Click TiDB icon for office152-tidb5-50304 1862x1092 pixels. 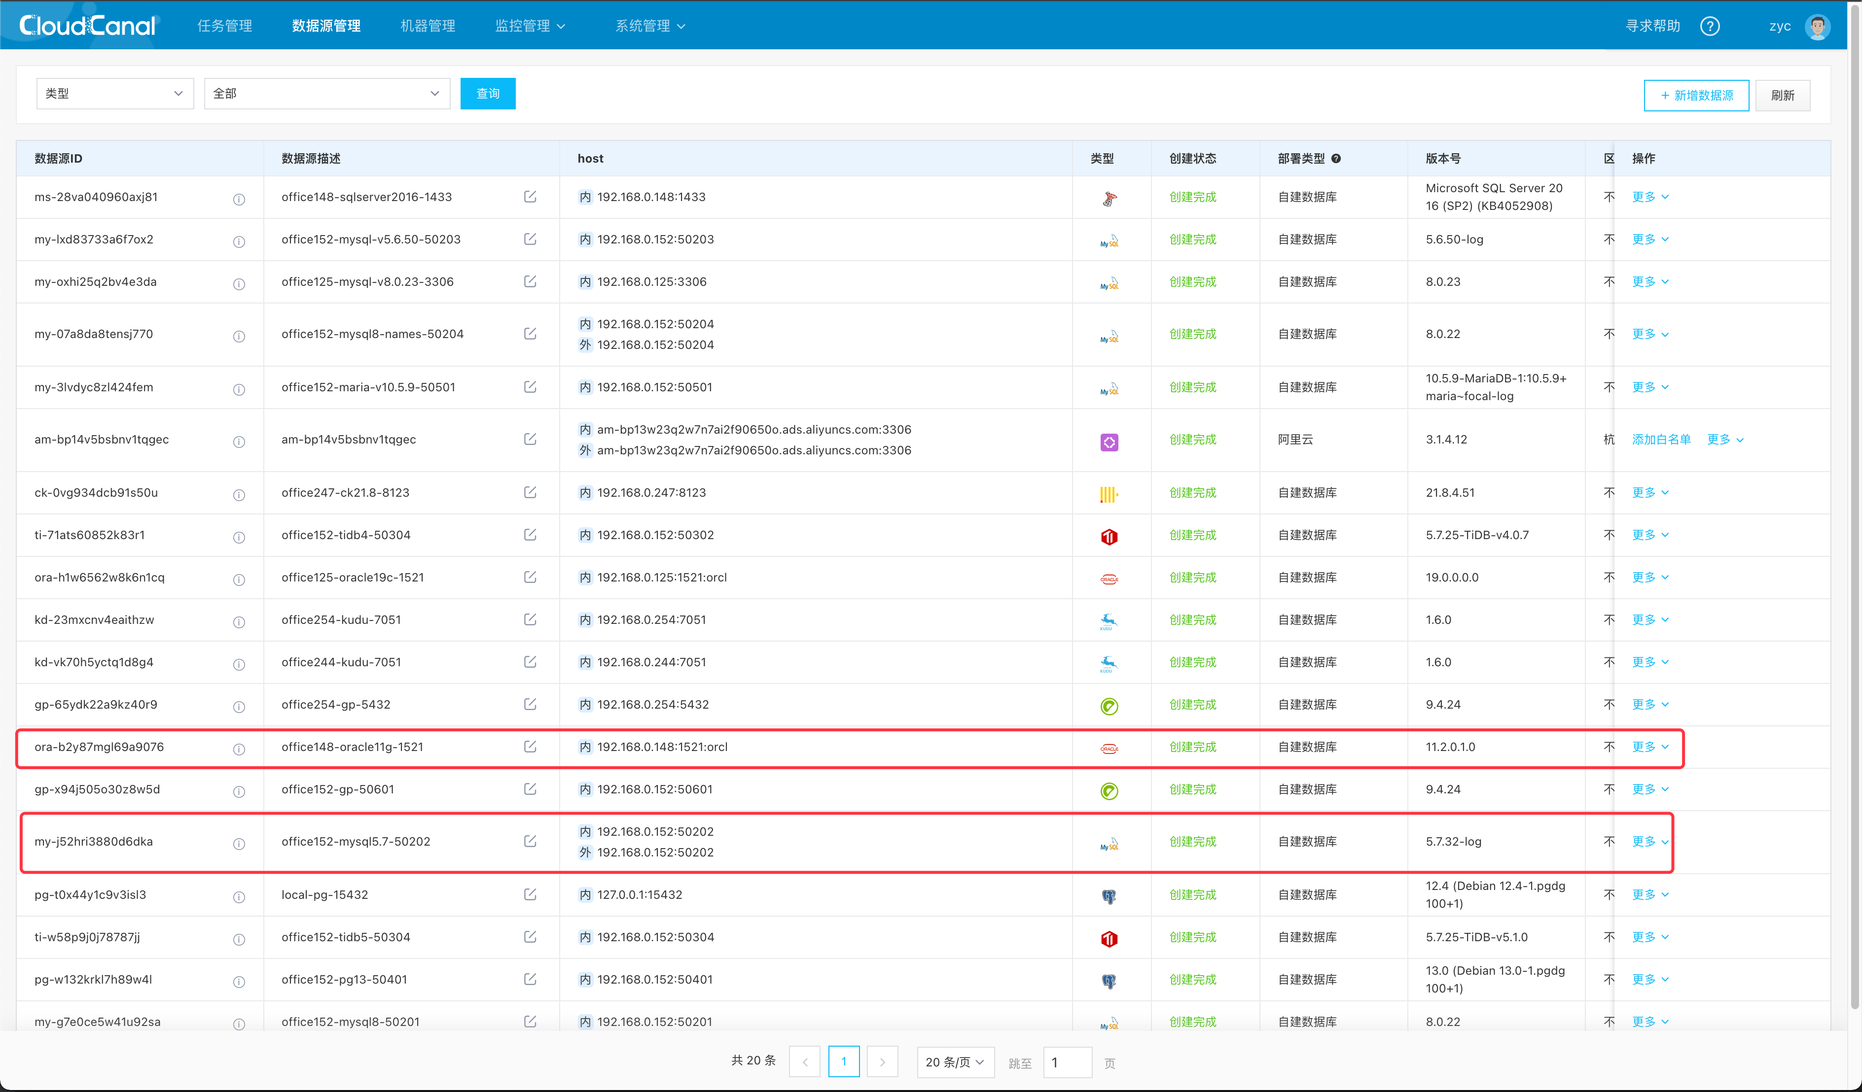coord(1109,939)
